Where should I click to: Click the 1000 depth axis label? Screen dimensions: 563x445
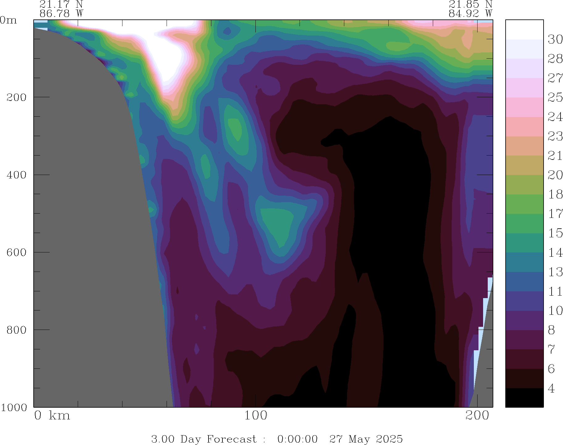pyautogui.click(x=14, y=407)
